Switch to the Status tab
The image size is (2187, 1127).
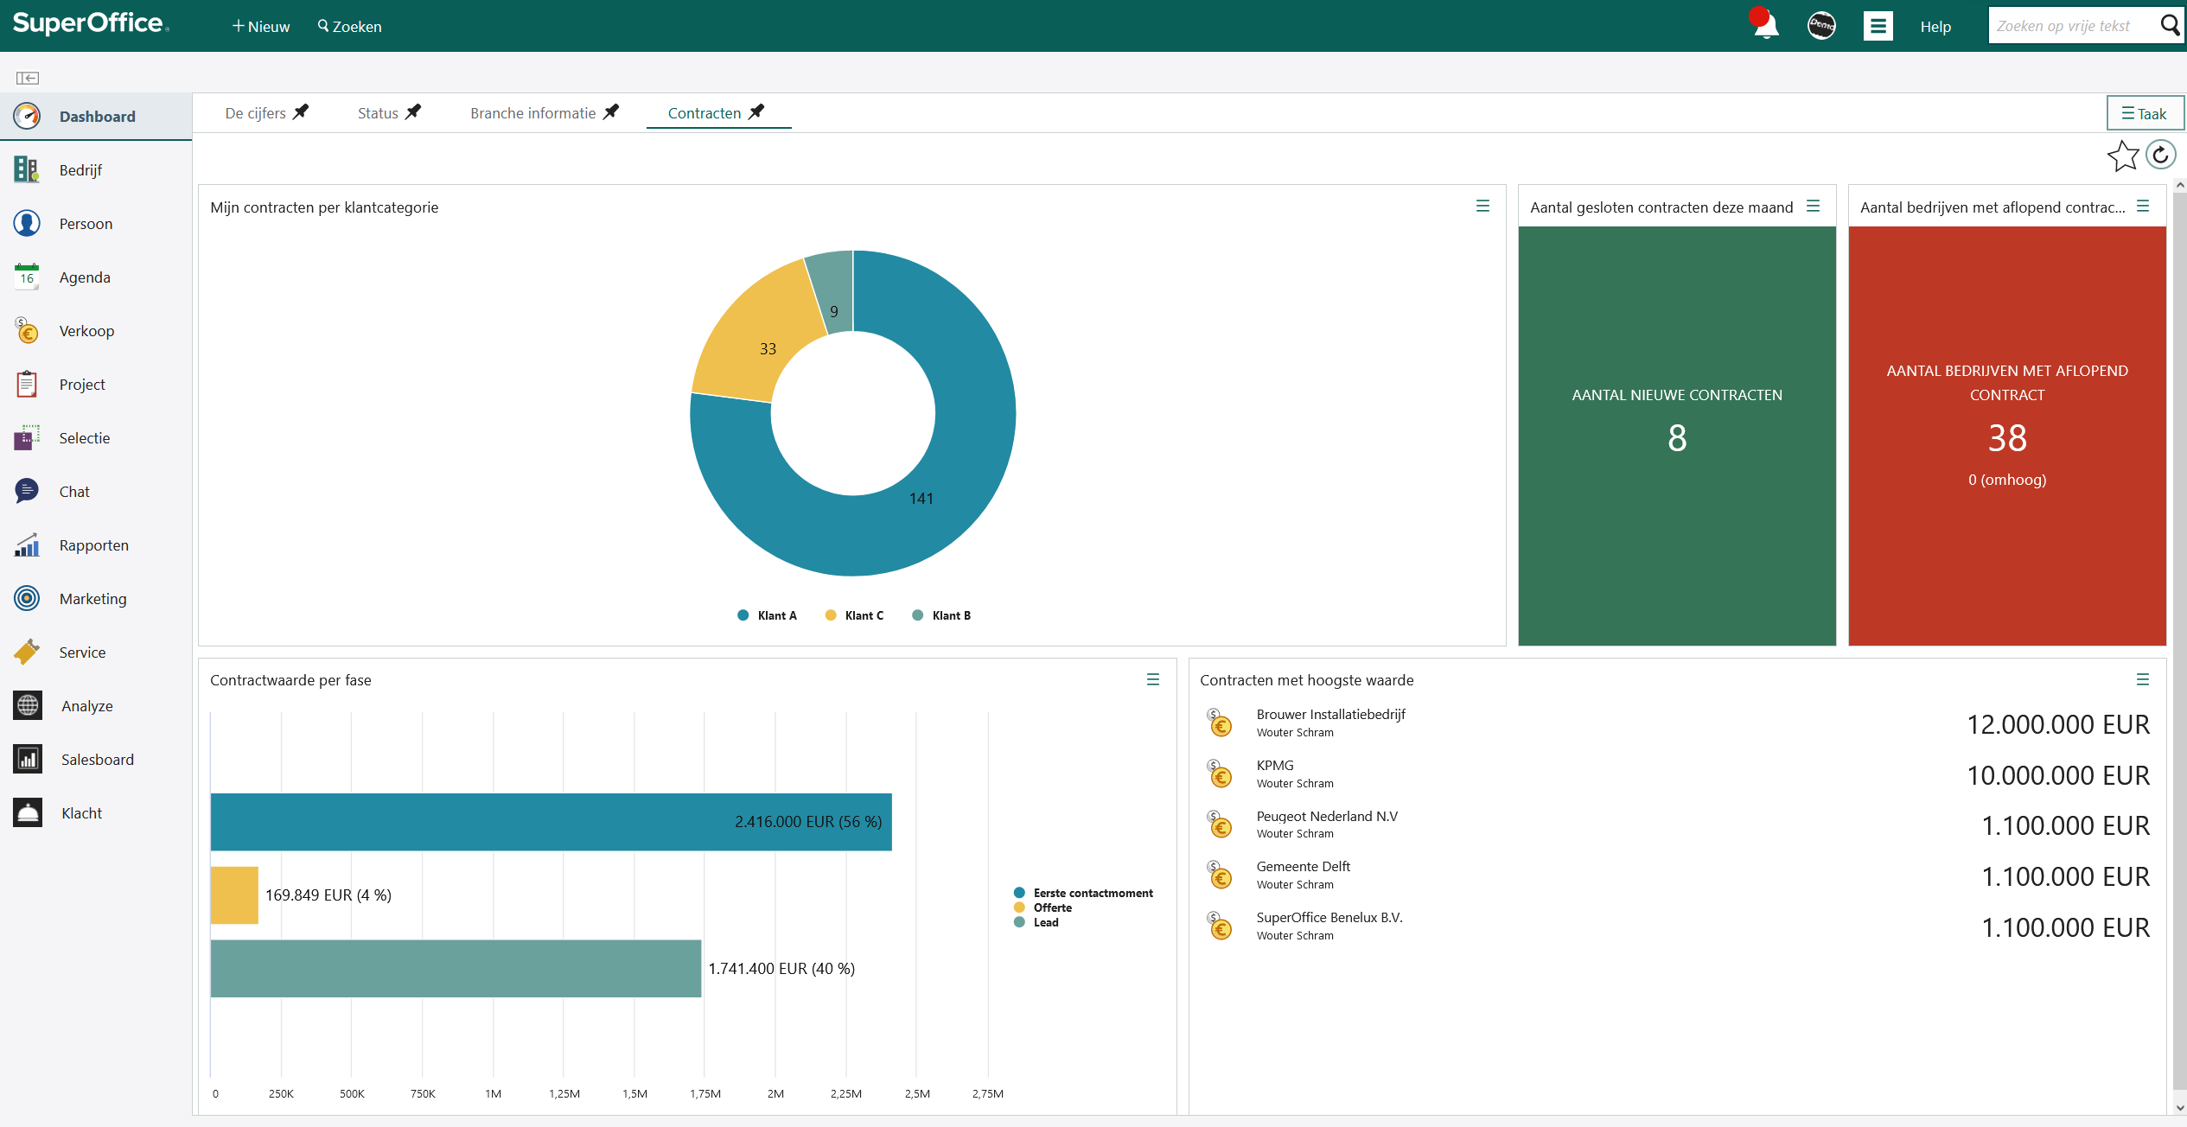tap(378, 113)
